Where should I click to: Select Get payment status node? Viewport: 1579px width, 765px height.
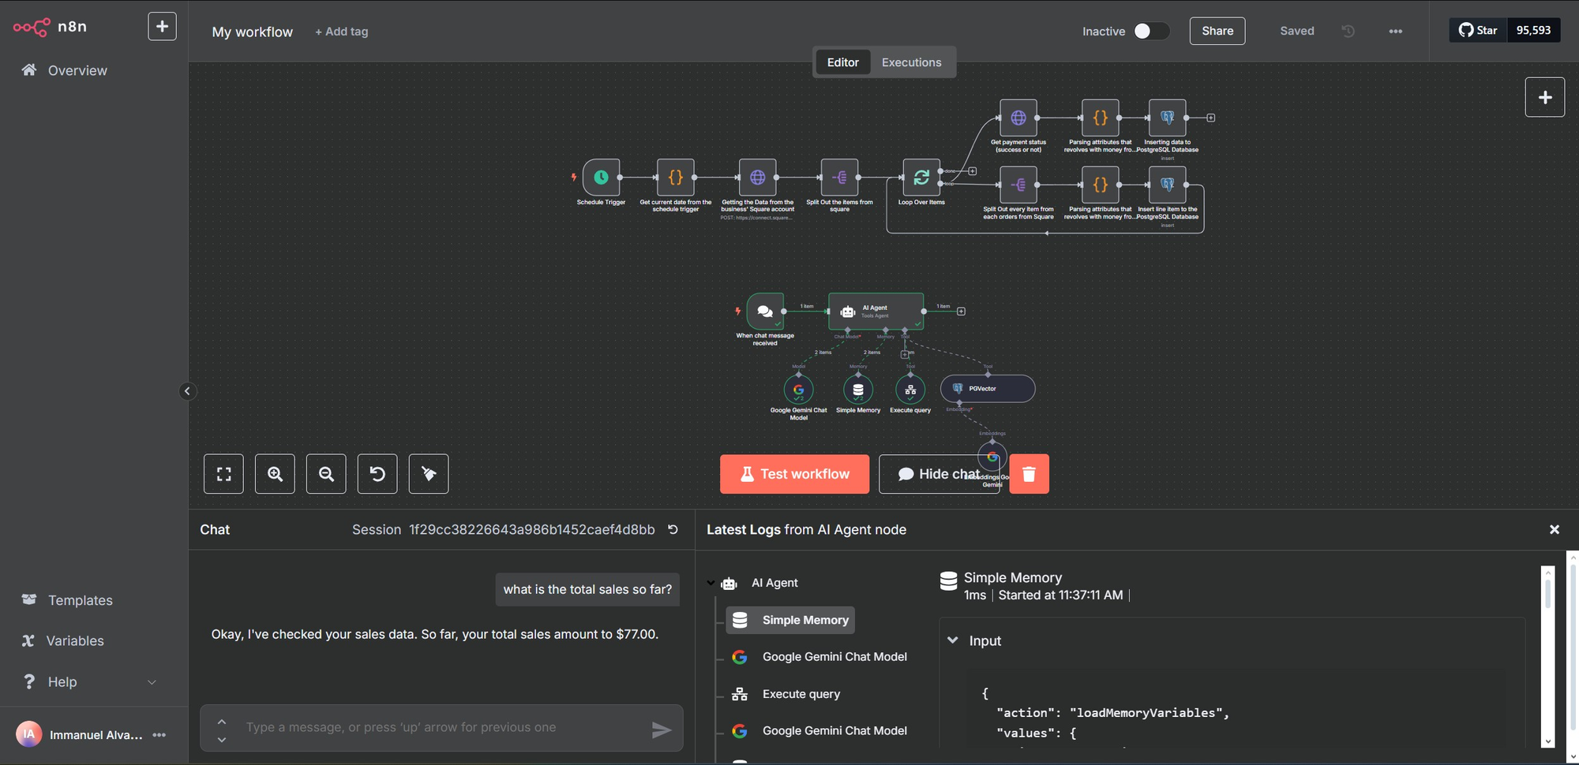[x=1018, y=118]
